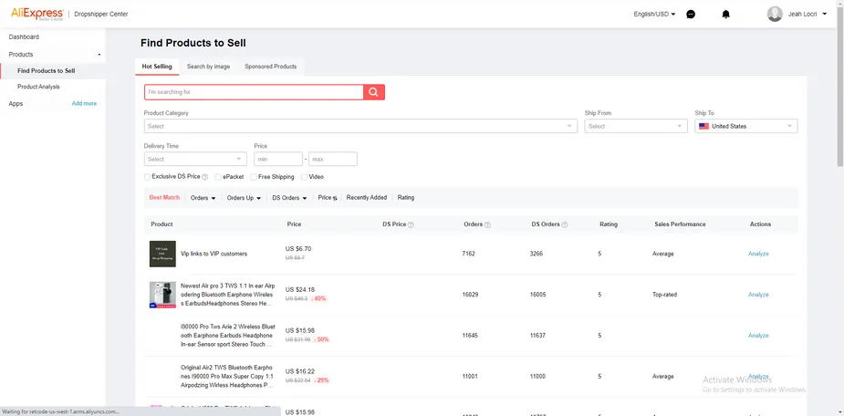Tick the Exclusive DS Price checkbox
This screenshot has height=416, width=844.
pos(147,176)
